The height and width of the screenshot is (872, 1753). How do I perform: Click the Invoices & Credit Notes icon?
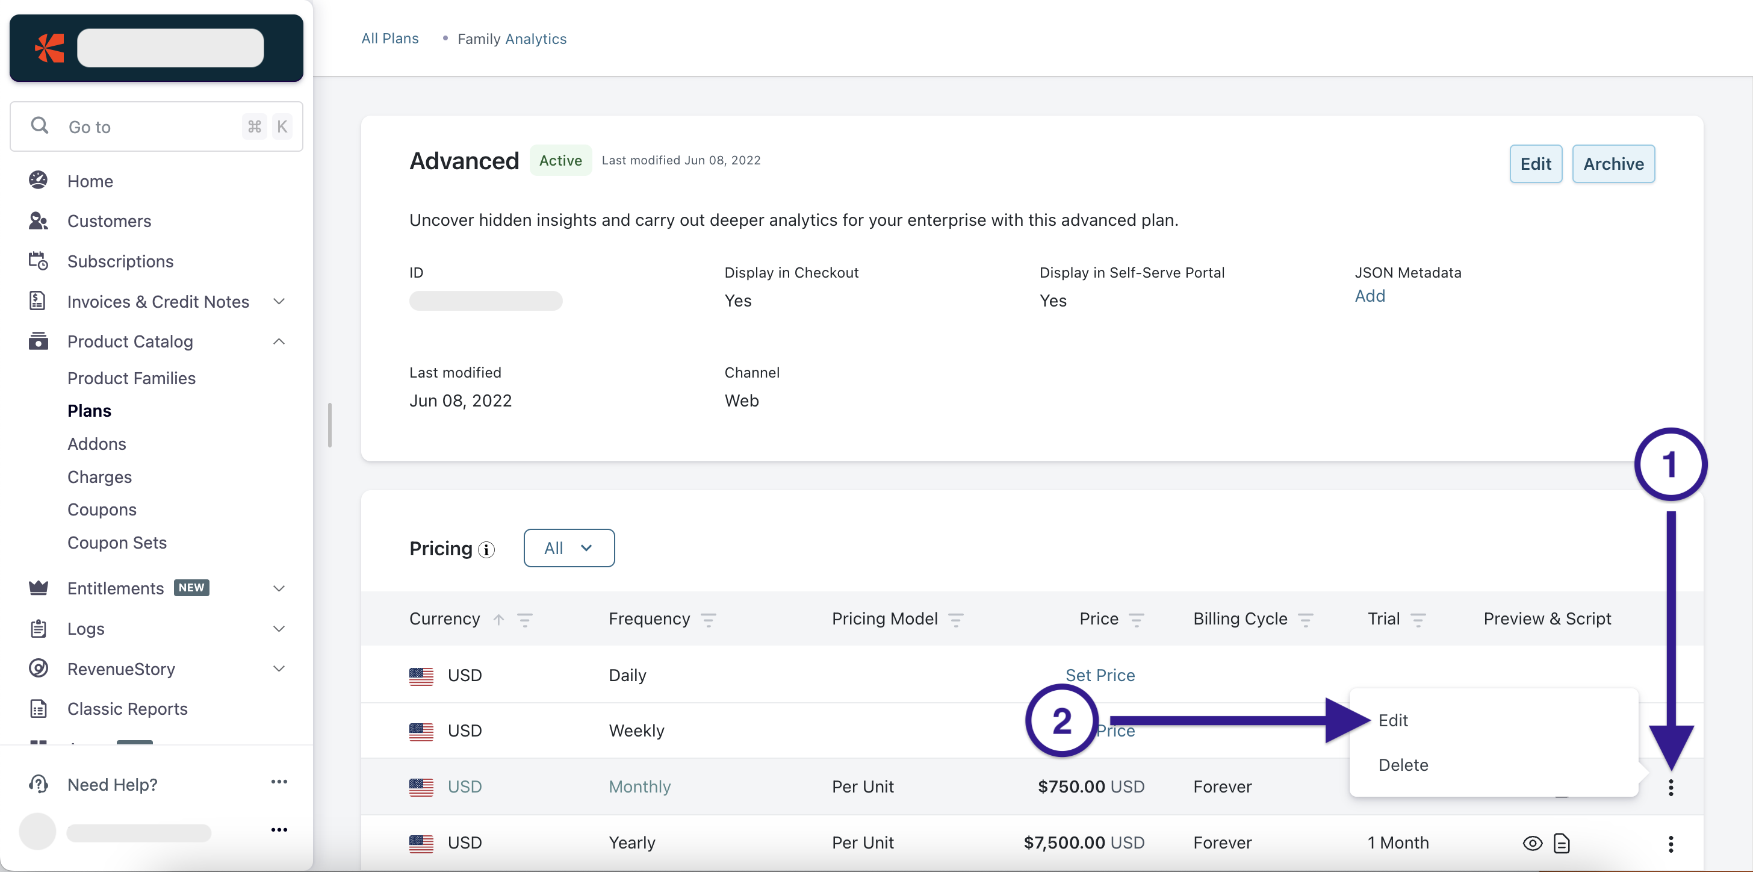[38, 301]
